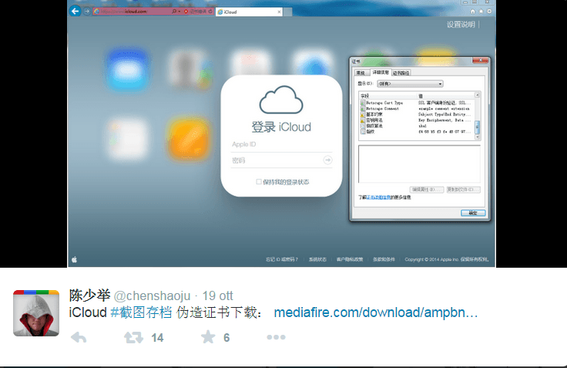Open the third certification path tab
567x368 pixels.
point(401,73)
